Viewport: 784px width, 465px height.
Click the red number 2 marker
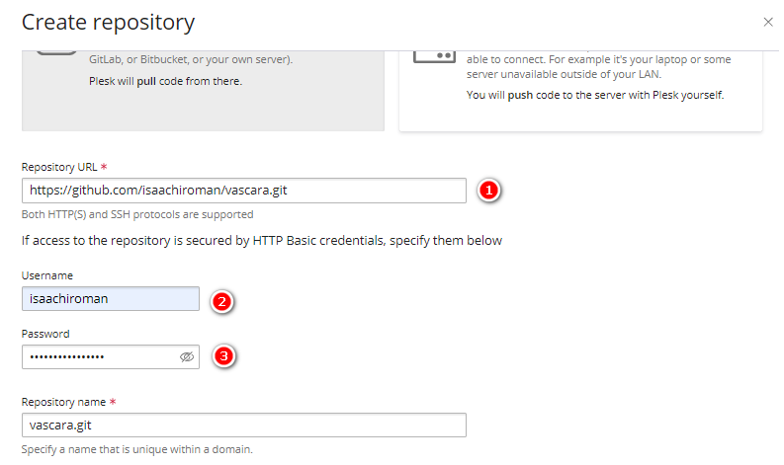tap(221, 302)
